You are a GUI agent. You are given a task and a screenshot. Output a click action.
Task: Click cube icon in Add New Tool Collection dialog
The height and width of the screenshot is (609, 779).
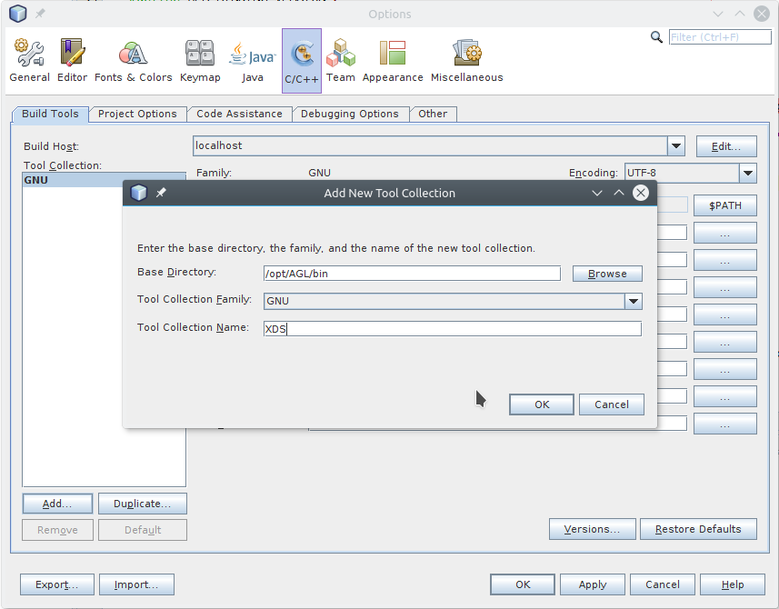pyautogui.click(x=138, y=193)
